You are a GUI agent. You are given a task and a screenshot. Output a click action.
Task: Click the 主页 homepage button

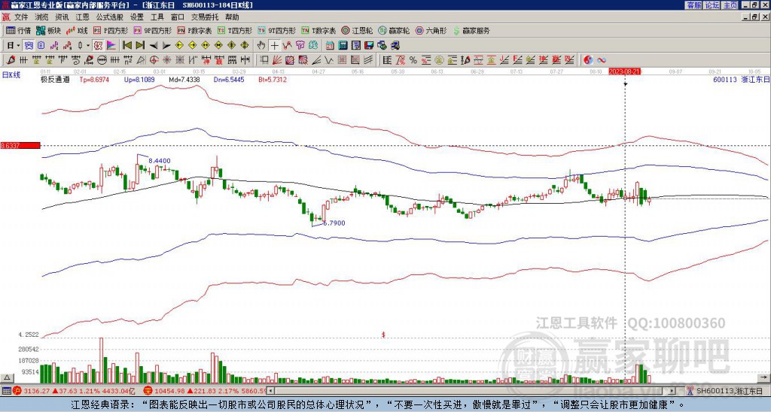click(730, 5)
